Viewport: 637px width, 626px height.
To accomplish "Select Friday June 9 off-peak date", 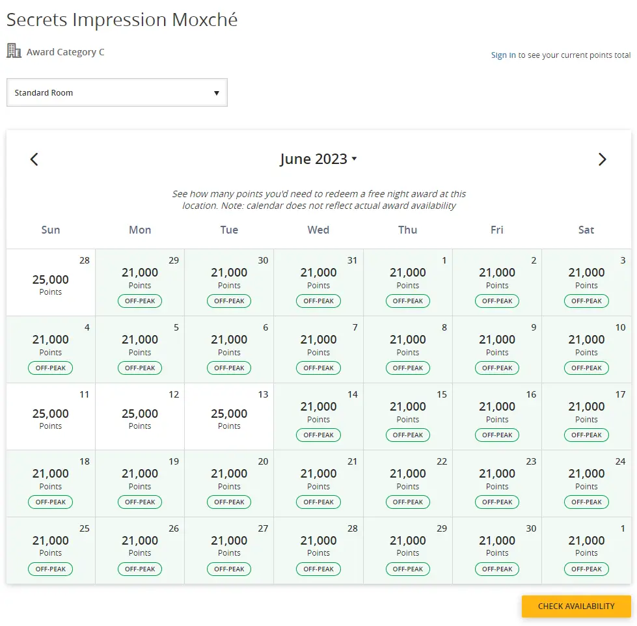I will click(497, 349).
